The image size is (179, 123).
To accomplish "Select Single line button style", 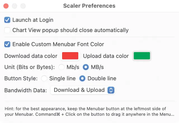I will (44, 78).
